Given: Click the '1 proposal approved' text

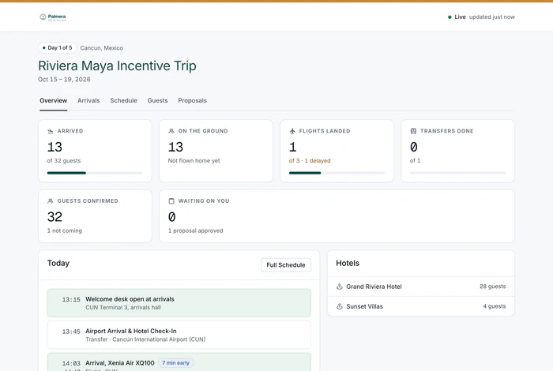Looking at the screenshot, I should pos(195,230).
